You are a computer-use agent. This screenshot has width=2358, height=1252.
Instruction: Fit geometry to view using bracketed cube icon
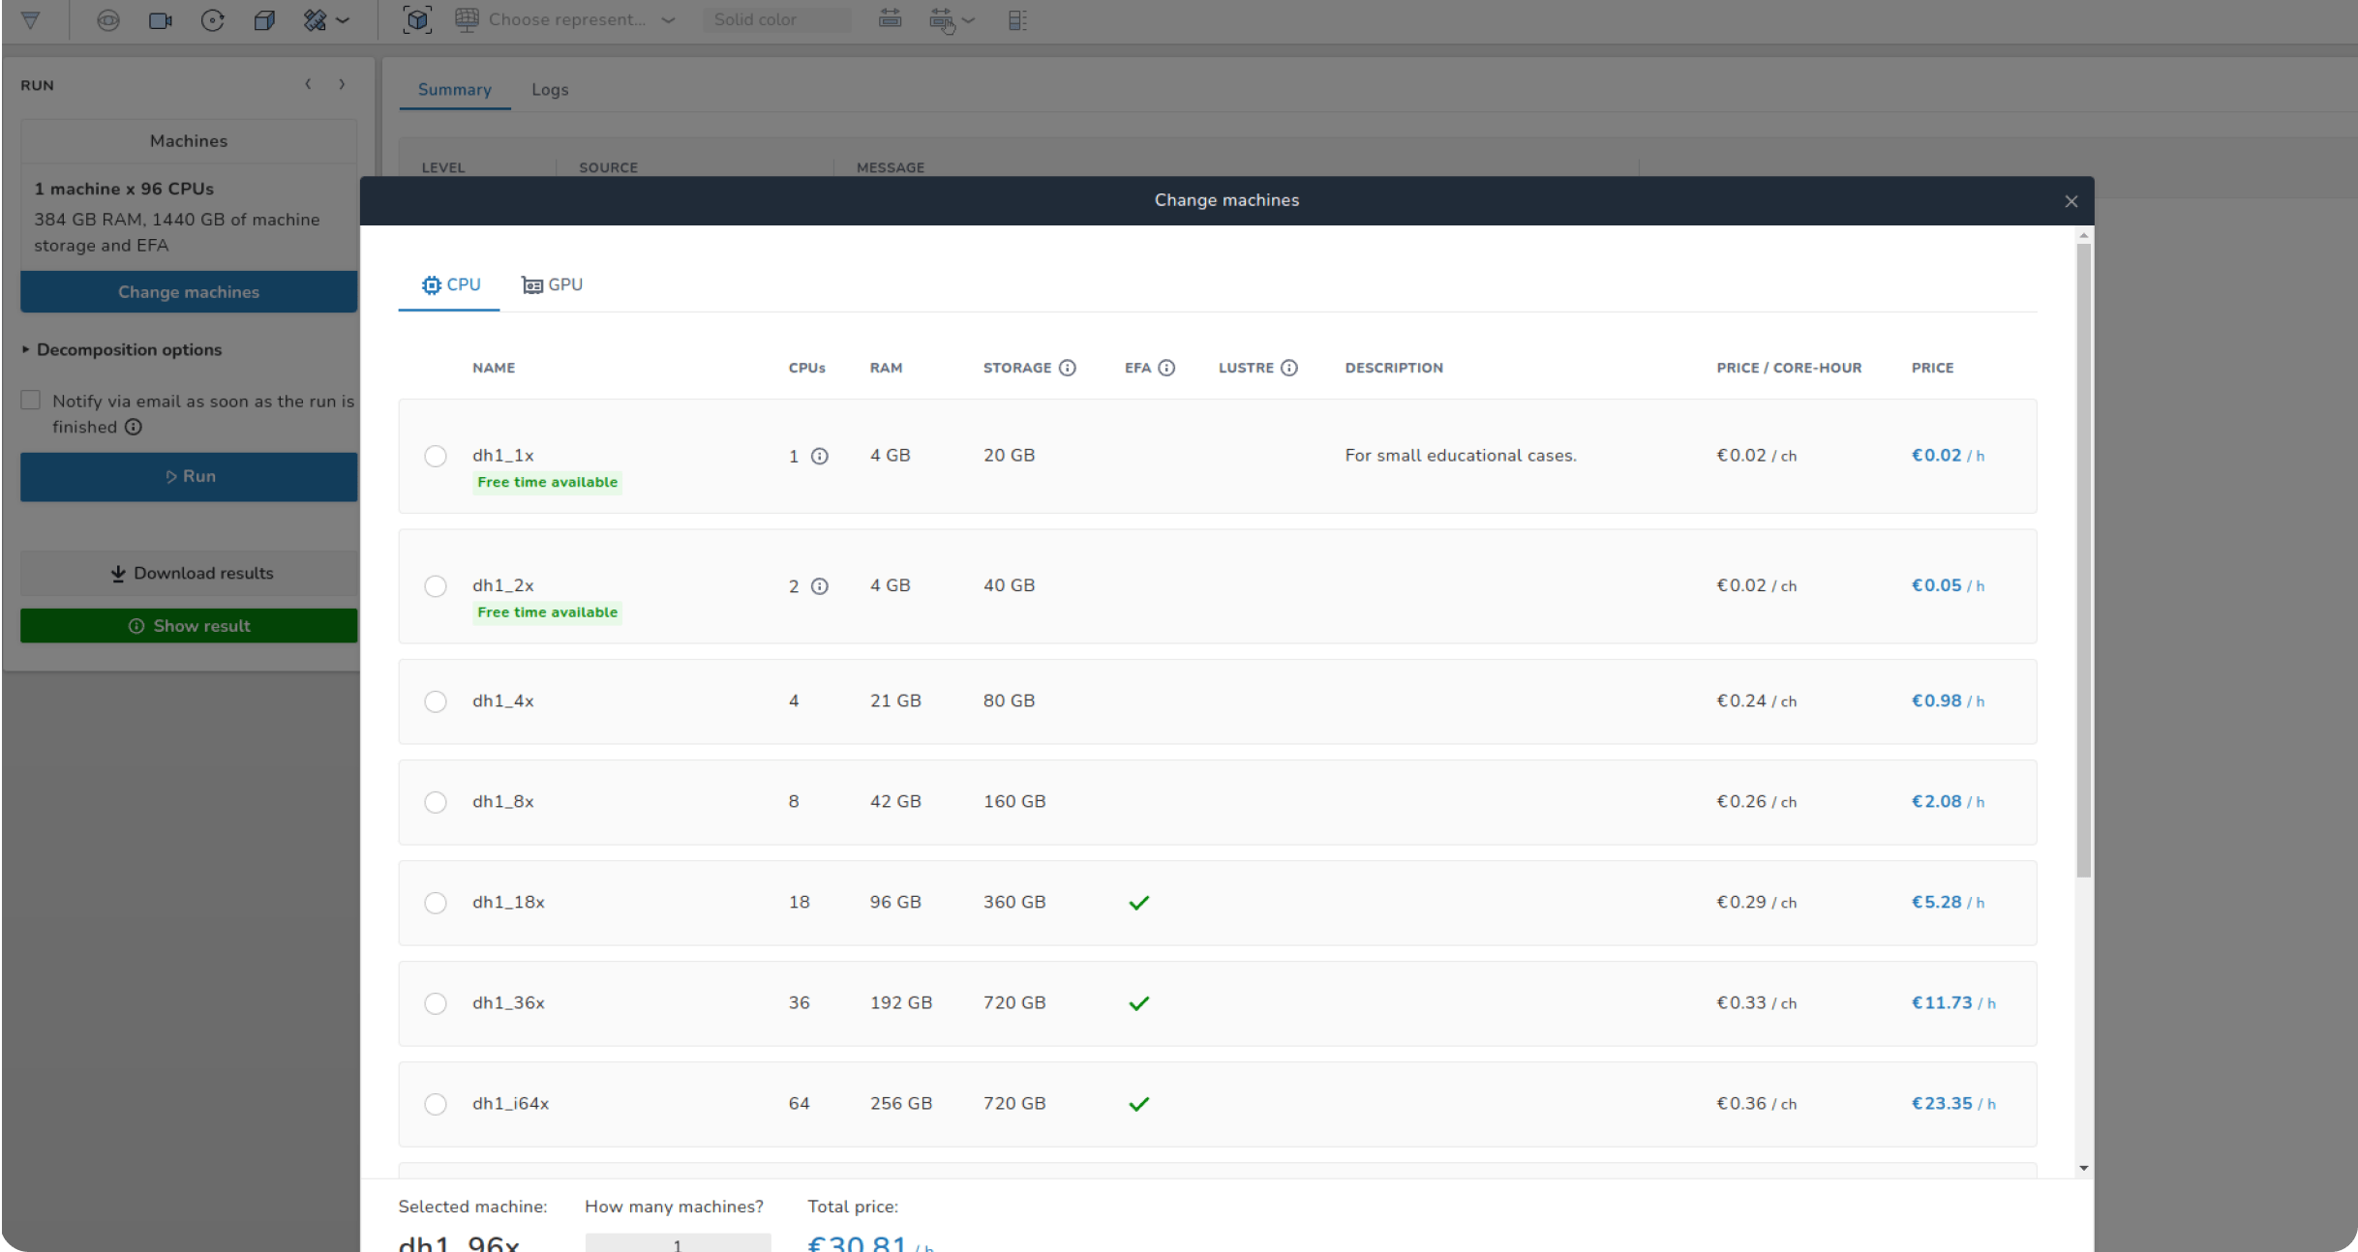click(417, 19)
